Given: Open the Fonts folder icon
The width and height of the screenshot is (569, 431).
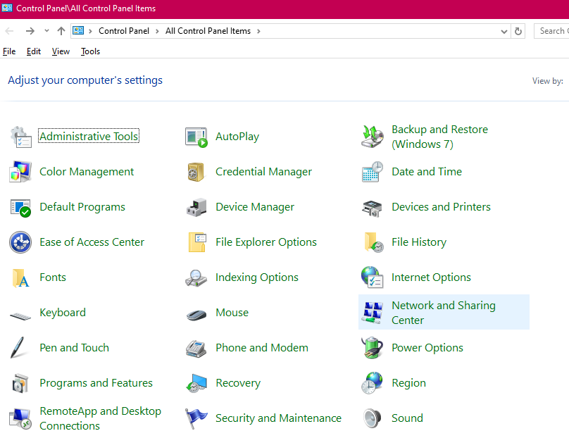Looking at the screenshot, I should click(x=20, y=277).
